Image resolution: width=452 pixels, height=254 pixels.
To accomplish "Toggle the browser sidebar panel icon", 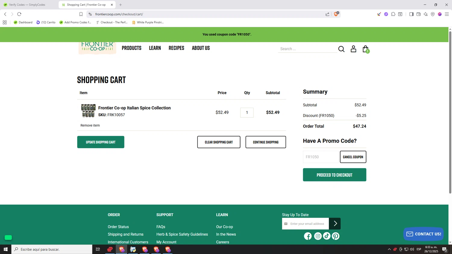I will (411, 14).
